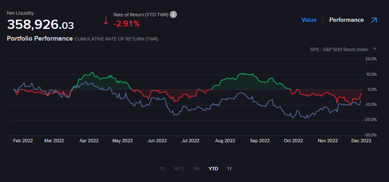Switch to the Performance tab
Screen dimensions: 389x182
coord(346,20)
